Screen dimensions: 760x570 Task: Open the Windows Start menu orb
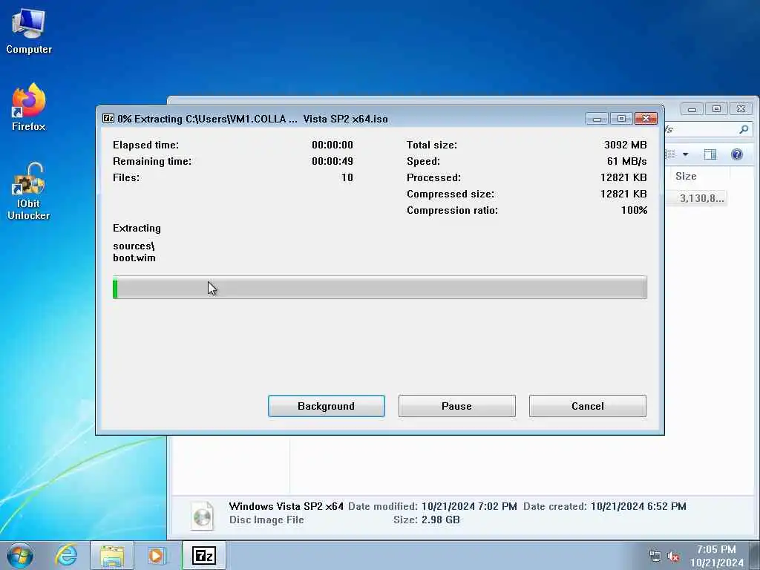(20, 555)
